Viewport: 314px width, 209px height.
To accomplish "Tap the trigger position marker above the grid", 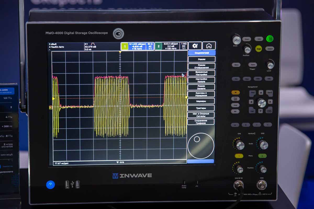I will [x=120, y=53].
